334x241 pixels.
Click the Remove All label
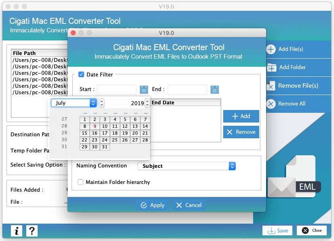pyautogui.click(x=292, y=104)
